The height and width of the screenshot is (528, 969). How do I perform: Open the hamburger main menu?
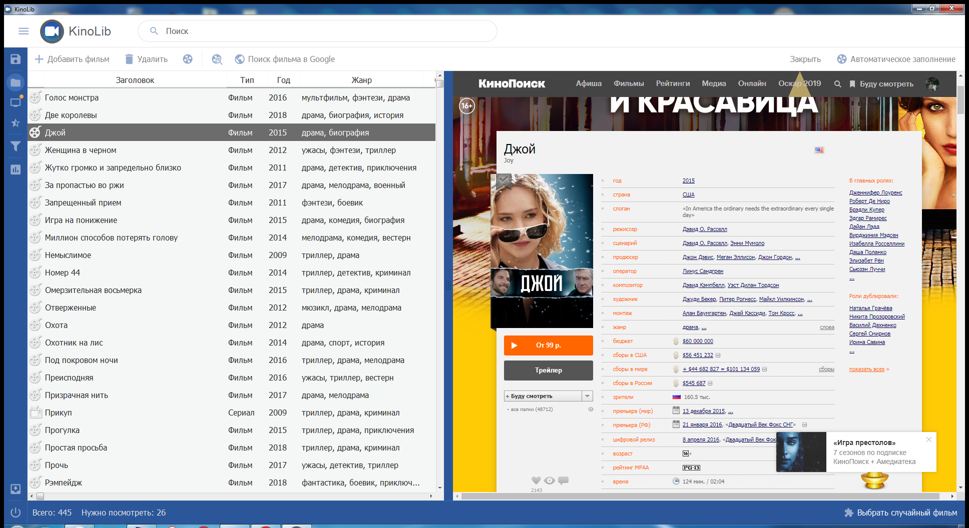click(x=24, y=31)
